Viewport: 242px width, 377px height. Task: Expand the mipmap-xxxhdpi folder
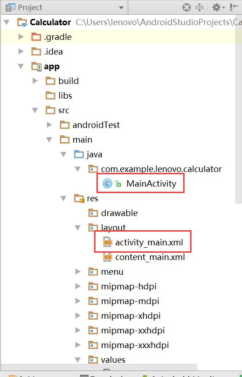point(78,345)
